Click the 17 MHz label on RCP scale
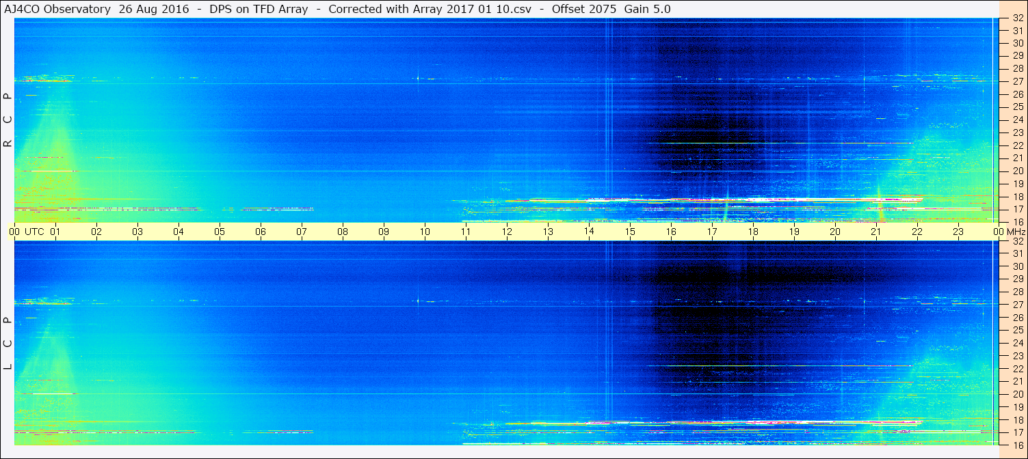Image resolution: width=1028 pixels, height=459 pixels. 1017,209
